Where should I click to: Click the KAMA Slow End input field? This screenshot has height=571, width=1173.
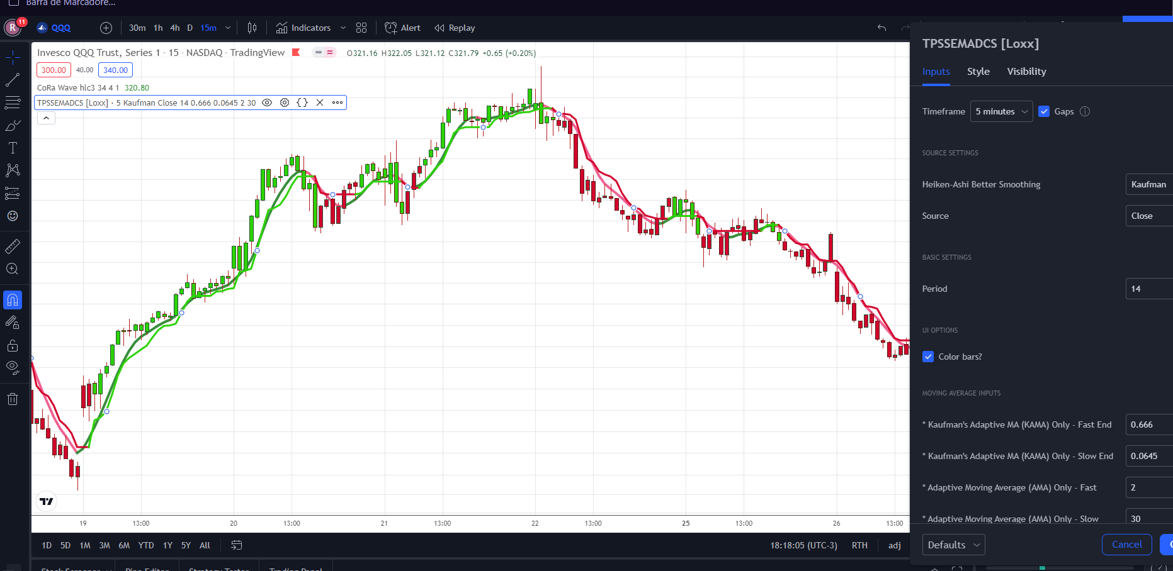click(x=1149, y=456)
